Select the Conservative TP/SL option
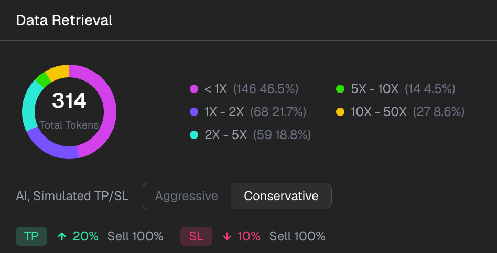Viewport: 497px width, 253px height. coord(281,196)
